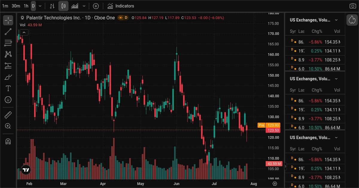Set interval to 1h
The width and height of the screenshot is (359, 188).
26,6
